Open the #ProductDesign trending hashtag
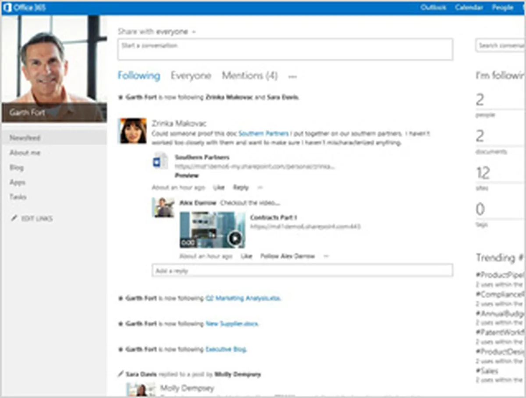The width and height of the screenshot is (526, 398). point(500,352)
